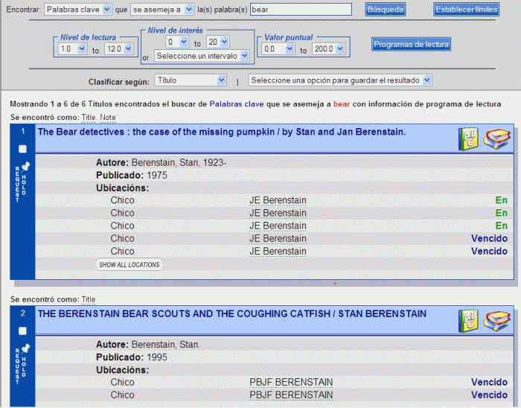This screenshot has width=521, height=408.
Task: Open Nivel de interés minimum 0 dropdown
Action: pyautogui.click(x=177, y=42)
